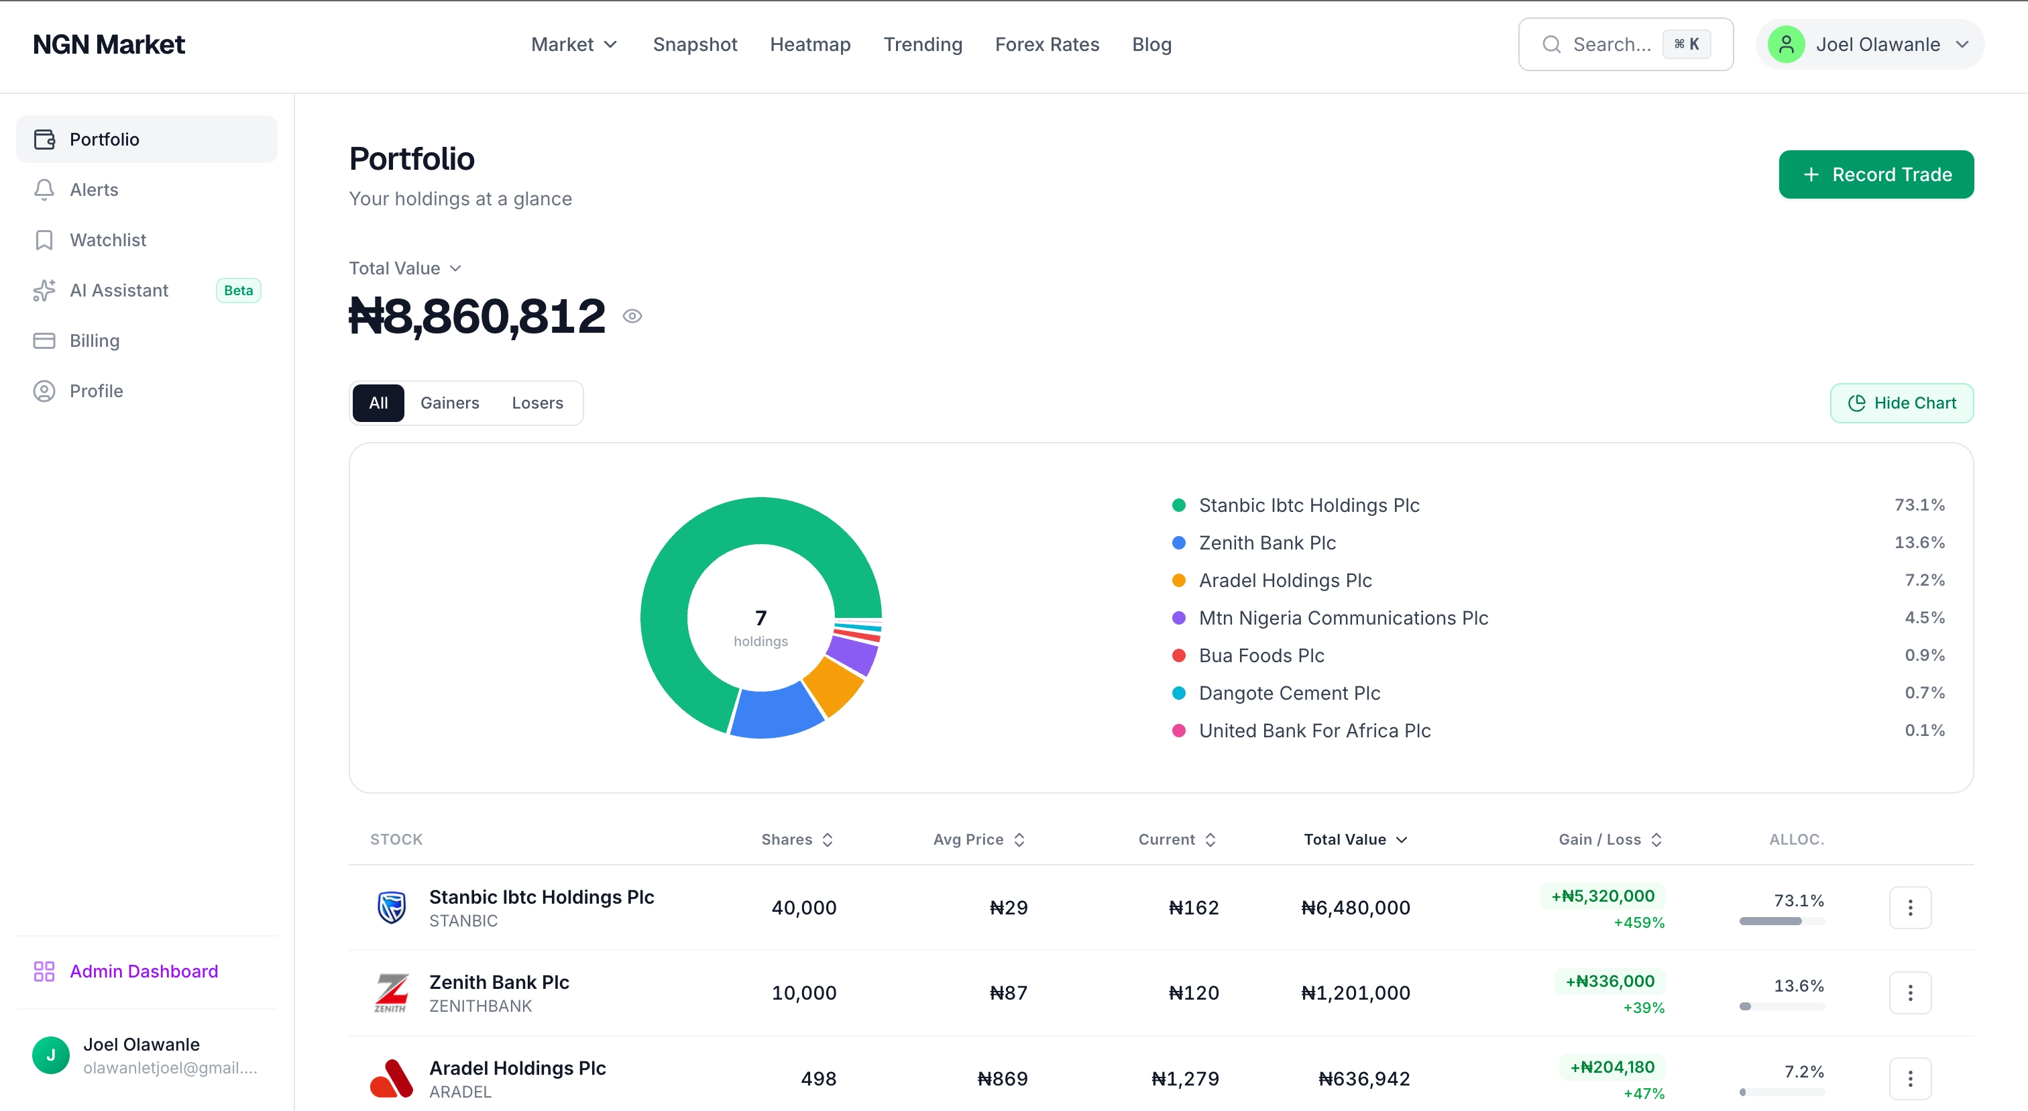Select the Losers filter
This screenshot has width=2028, height=1111.
pyautogui.click(x=537, y=403)
